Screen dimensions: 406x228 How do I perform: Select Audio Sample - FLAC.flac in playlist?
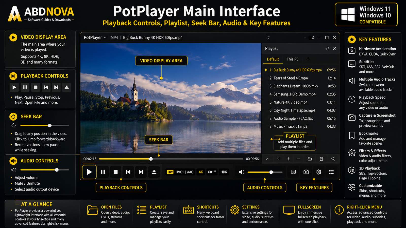click(x=300, y=119)
